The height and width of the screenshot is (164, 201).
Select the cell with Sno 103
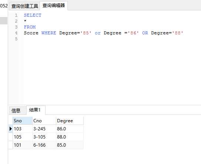click(x=23, y=129)
